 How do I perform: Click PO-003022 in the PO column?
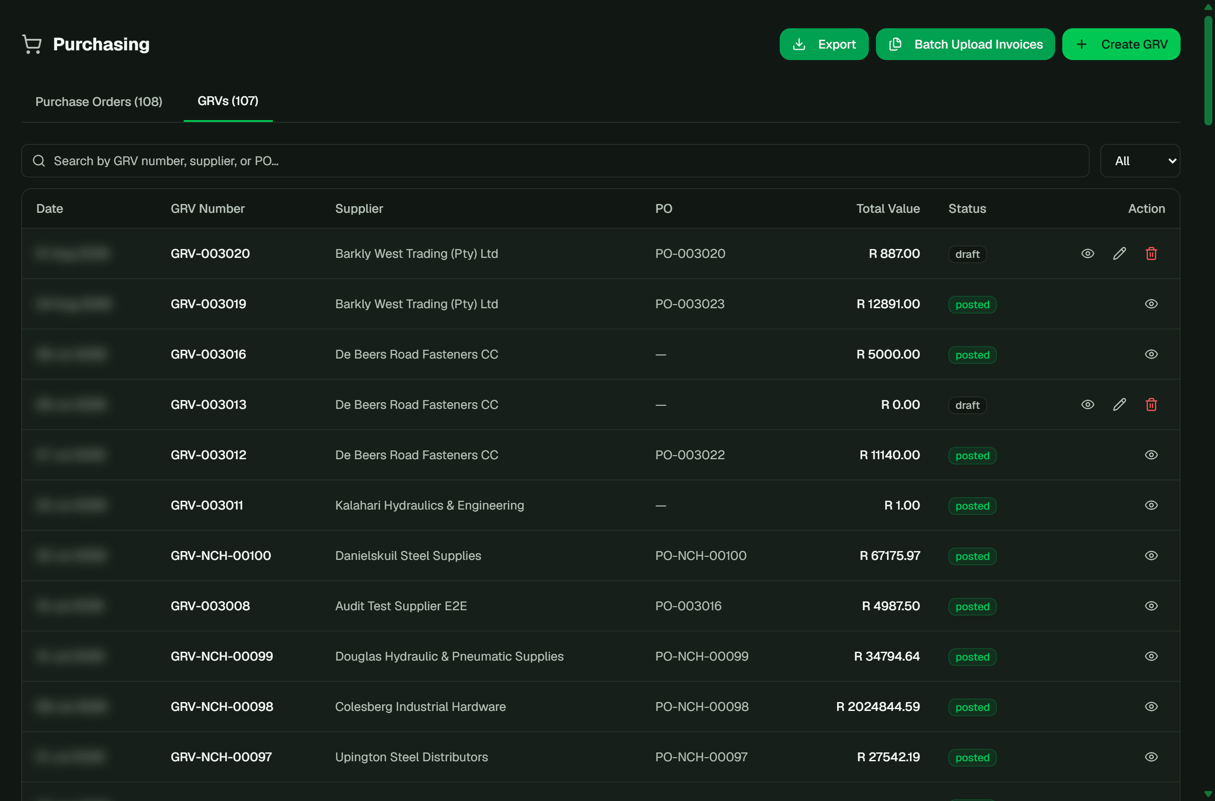pyautogui.click(x=690, y=455)
